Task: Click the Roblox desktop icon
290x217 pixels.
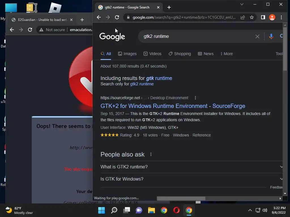Action: (x=55, y=8)
